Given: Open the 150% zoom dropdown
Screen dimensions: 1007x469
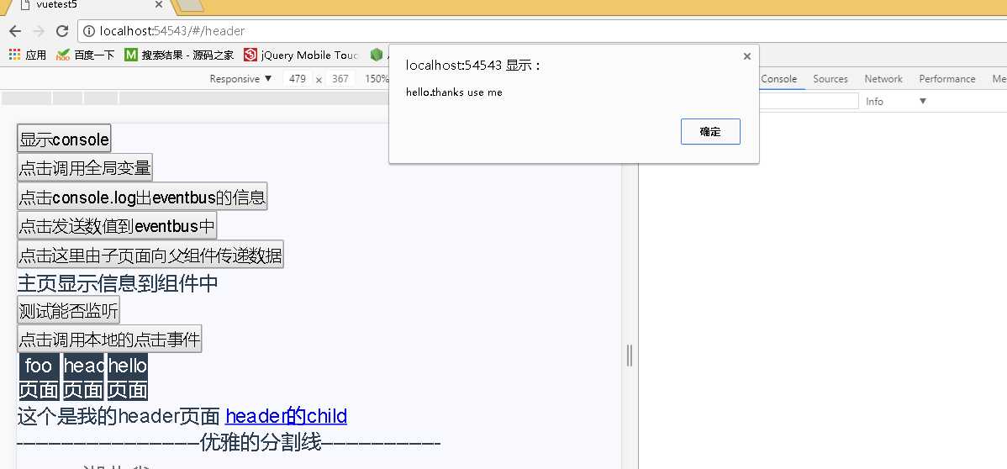Looking at the screenshot, I should [377, 79].
